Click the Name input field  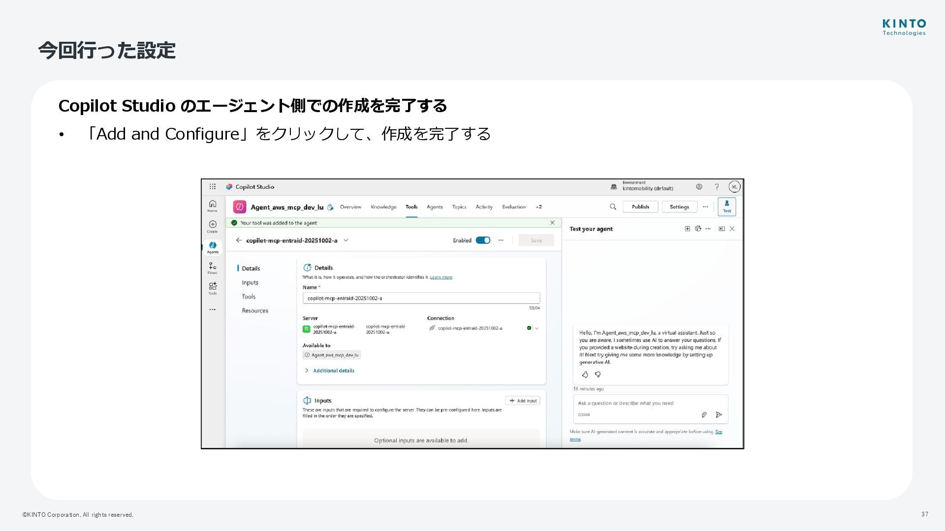click(x=421, y=298)
